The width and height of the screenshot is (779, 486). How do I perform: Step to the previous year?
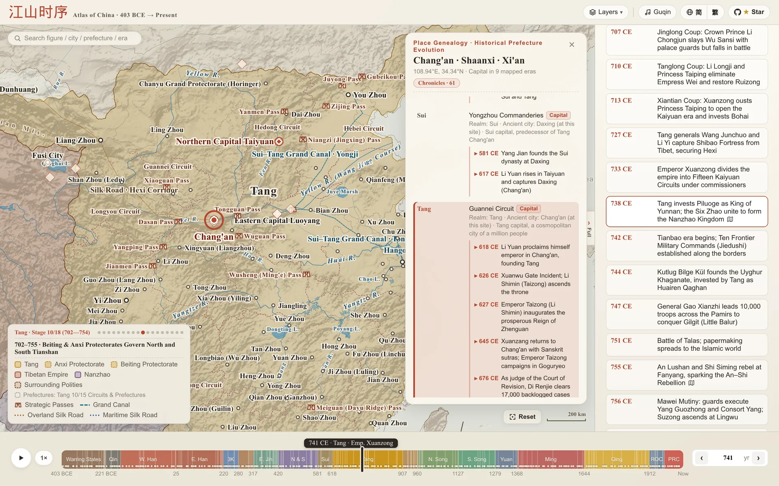click(702, 458)
